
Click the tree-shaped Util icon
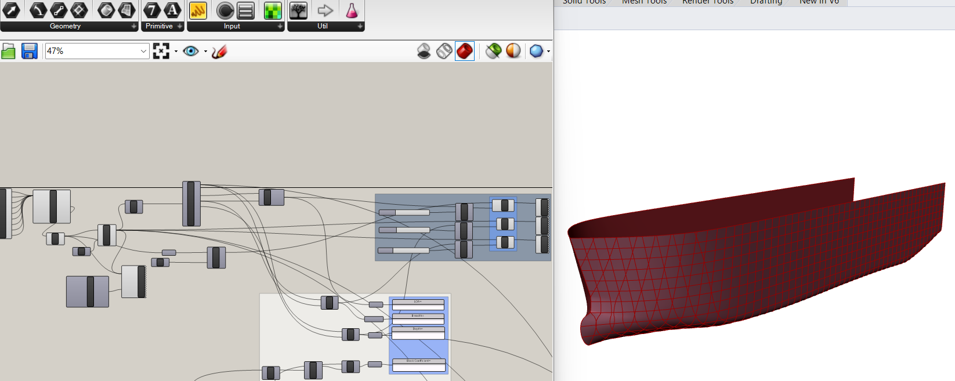click(x=298, y=10)
